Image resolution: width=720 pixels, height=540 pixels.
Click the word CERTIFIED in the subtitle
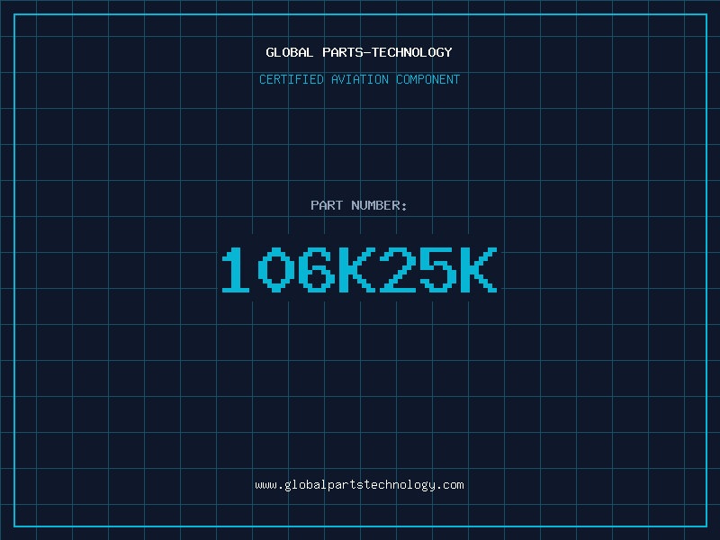pos(290,79)
